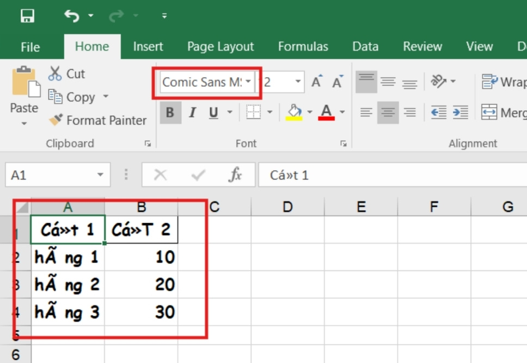Screen dimensions: 527x363
Task: Toggle Bold formatting off
Action: pos(170,112)
